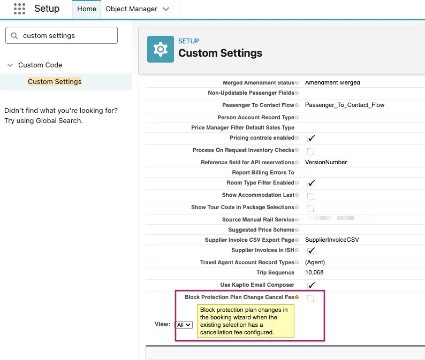Check Block Protection Plan Change Cancel Fee box
The width and height of the screenshot is (425, 360).
pos(310,298)
